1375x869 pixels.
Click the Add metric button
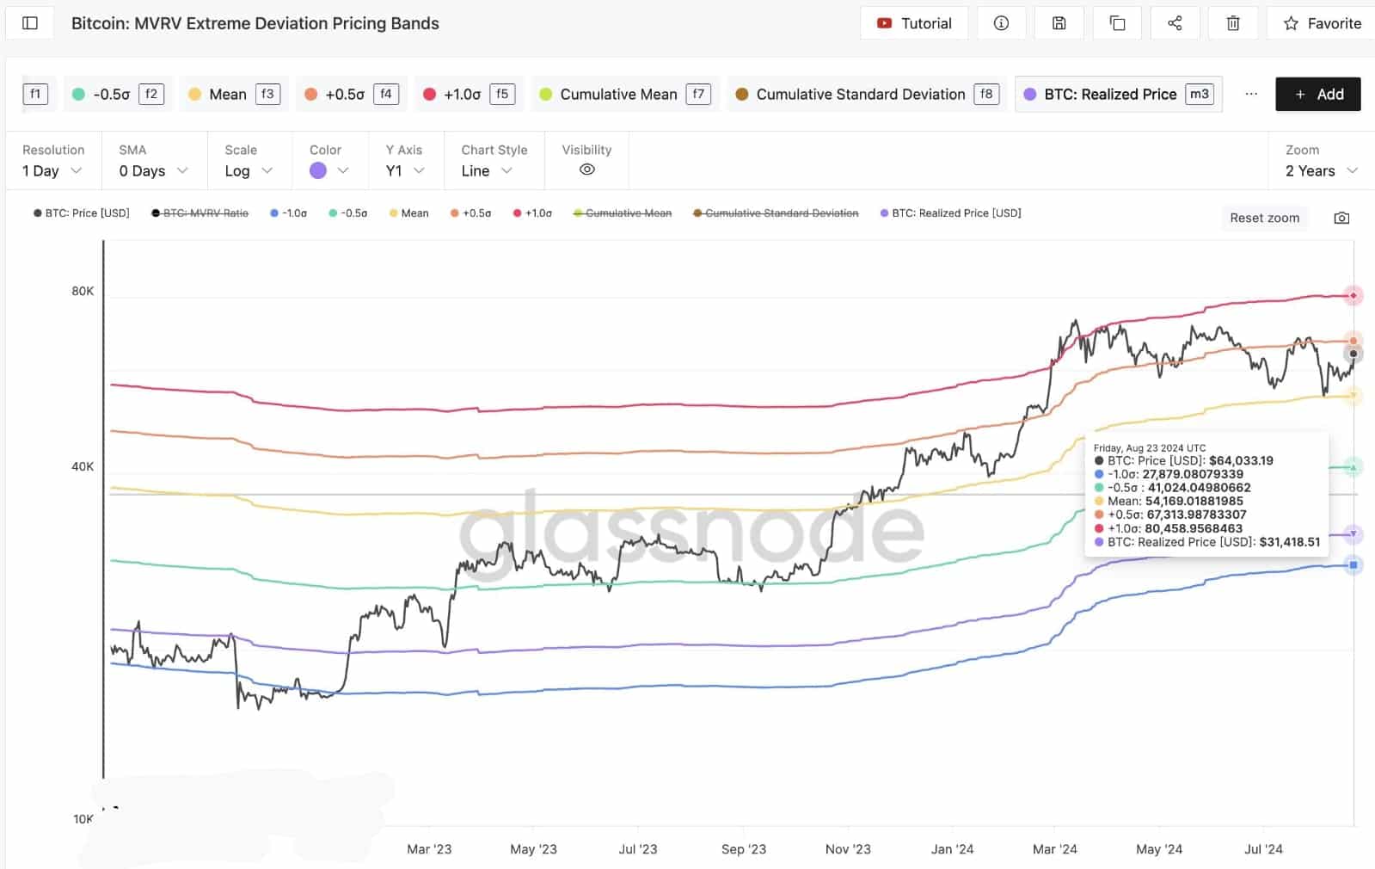point(1317,94)
